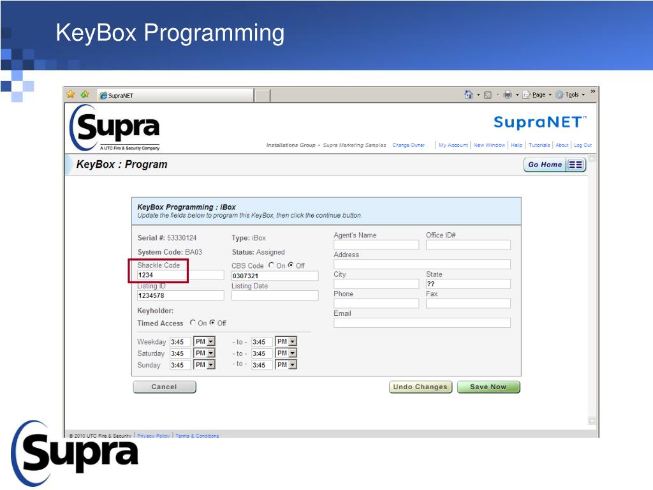Screen dimensions: 653x490
Task: Click the Office ID# input field
Action: 468,245
